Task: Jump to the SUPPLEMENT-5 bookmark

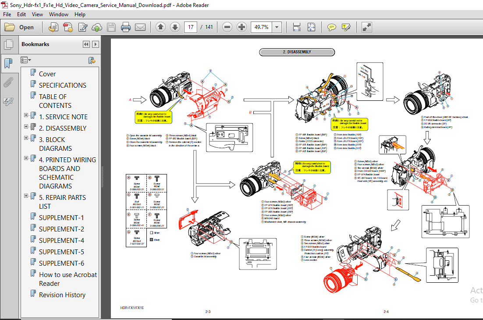Action: pyautogui.click(x=61, y=252)
